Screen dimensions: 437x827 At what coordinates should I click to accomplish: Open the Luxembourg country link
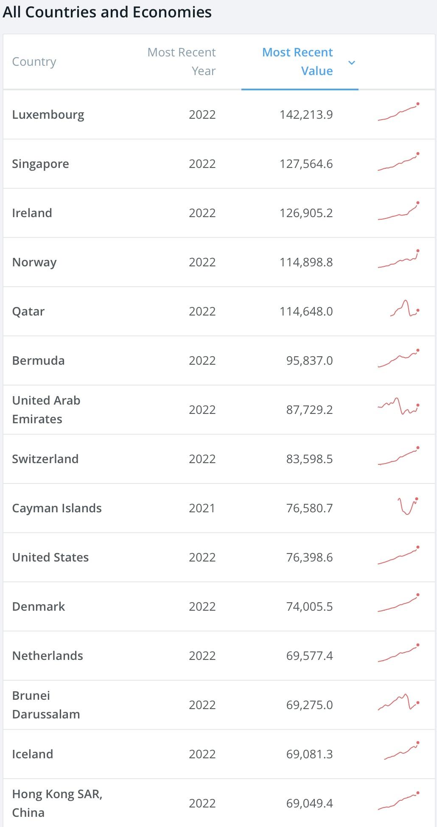tap(48, 115)
